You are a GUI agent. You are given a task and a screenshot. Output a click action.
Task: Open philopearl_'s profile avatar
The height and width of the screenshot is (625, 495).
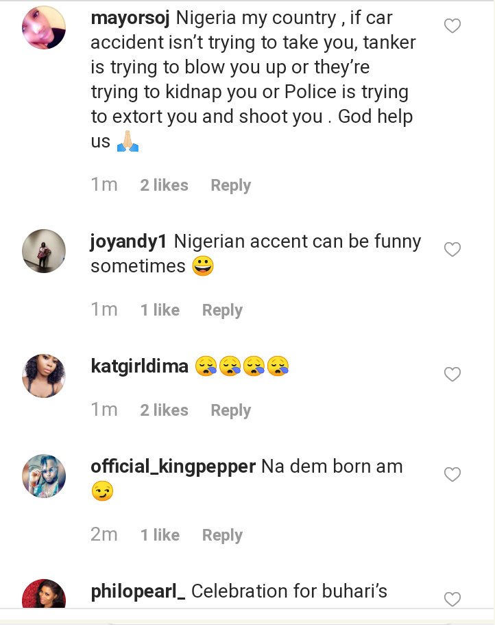pyautogui.click(x=44, y=594)
